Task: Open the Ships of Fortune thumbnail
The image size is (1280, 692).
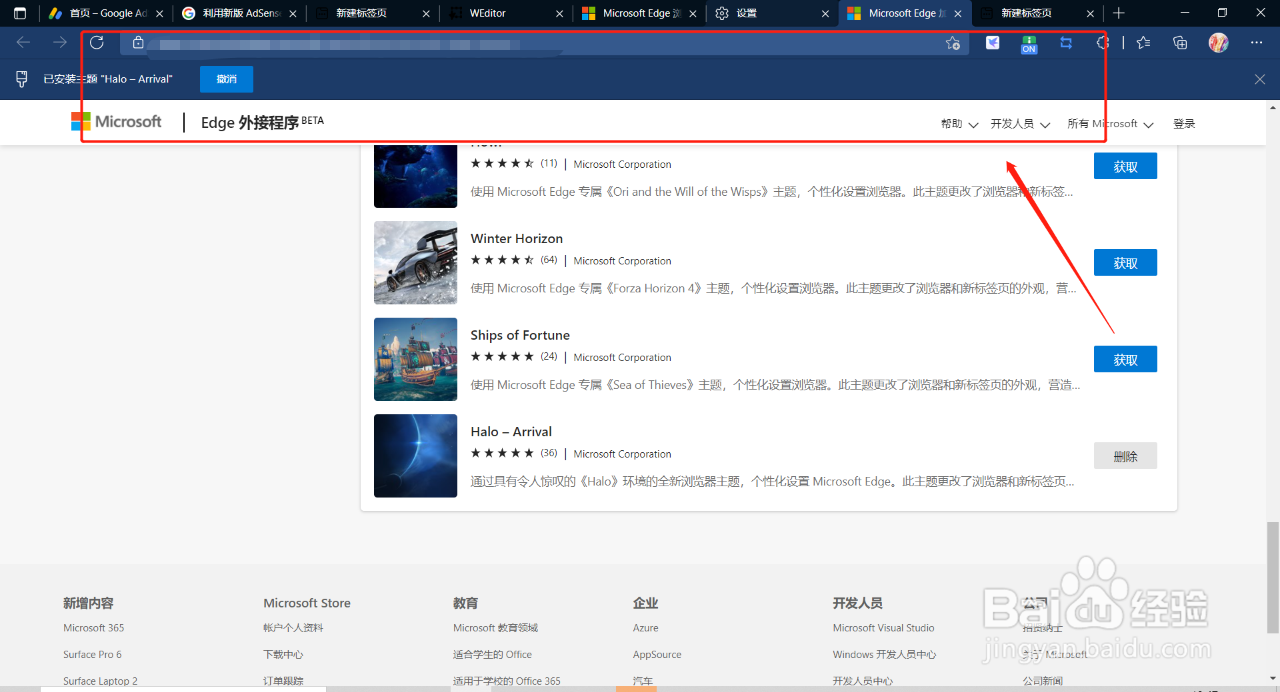Action: (415, 360)
